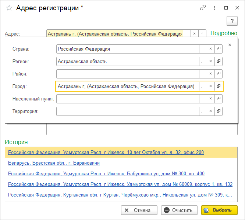The width and height of the screenshot is (245, 220).
Task: Add this window to favorites star
Action: [9, 8]
